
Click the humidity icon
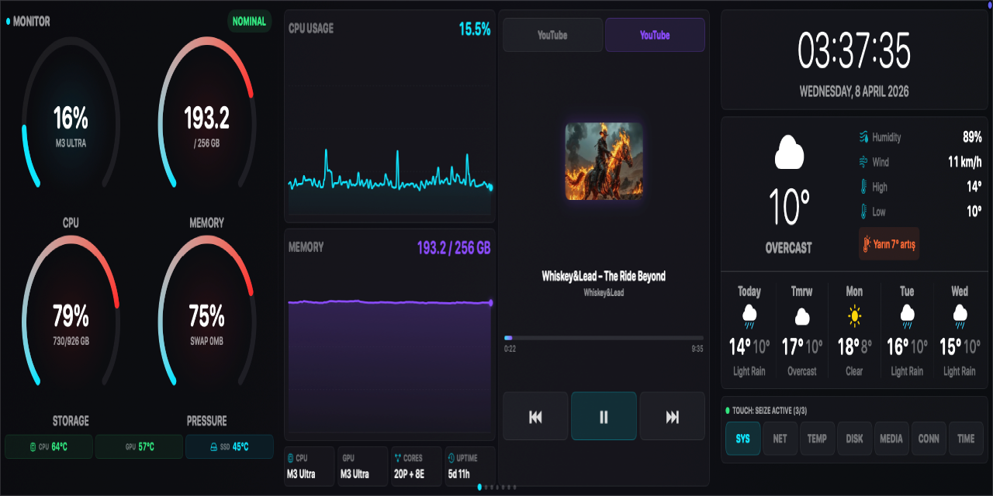(x=863, y=137)
